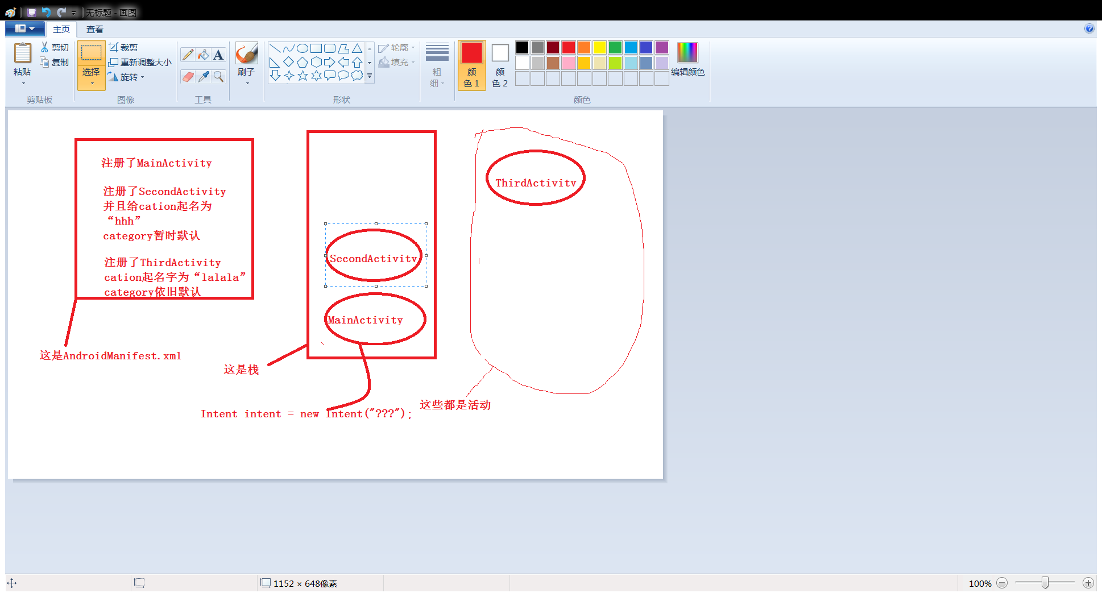Pick the orange color swatch
Screen dimensions: 1102x597
(x=584, y=47)
